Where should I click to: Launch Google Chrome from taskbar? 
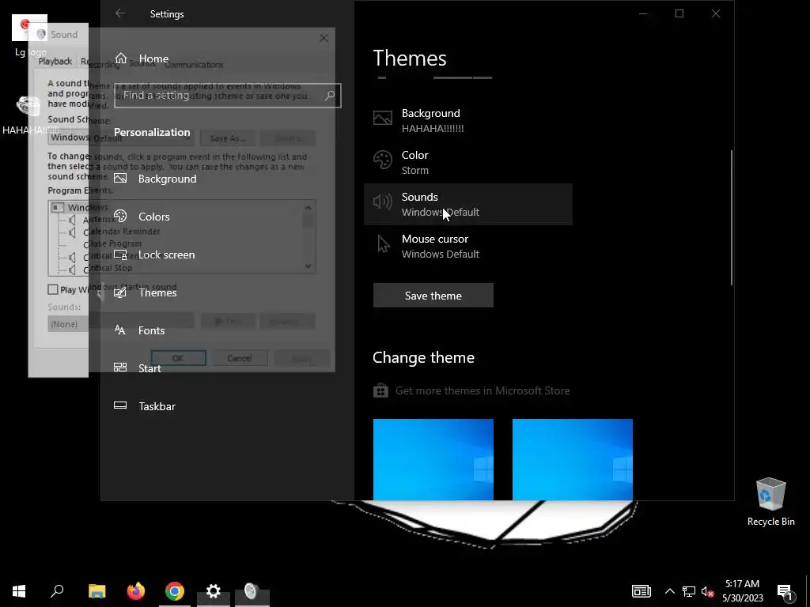175,591
